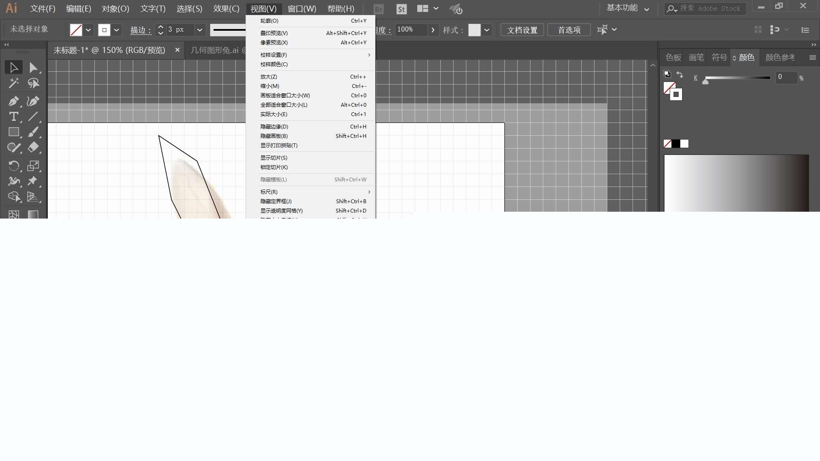Select the Magic Wand tool

pos(14,83)
